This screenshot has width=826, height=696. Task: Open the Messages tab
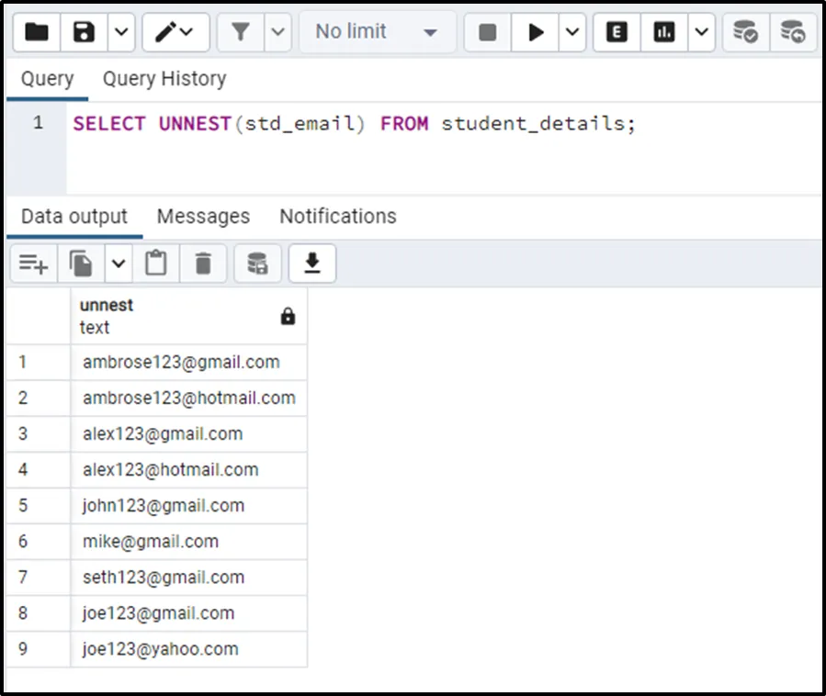tap(203, 217)
